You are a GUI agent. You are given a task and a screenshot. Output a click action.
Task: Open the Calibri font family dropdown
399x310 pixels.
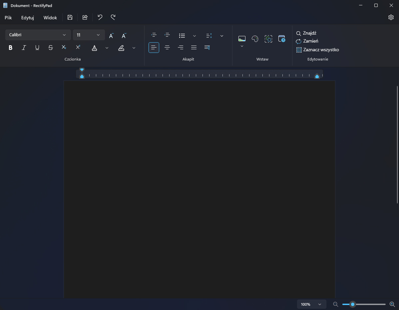point(38,35)
